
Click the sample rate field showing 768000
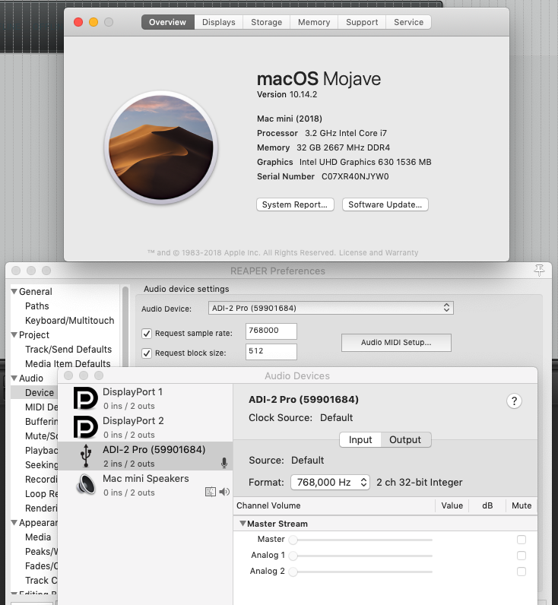(x=271, y=331)
